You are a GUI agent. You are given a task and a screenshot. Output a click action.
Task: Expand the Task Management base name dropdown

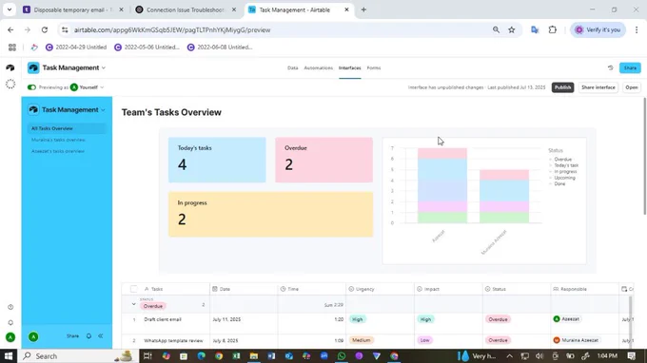104,67
